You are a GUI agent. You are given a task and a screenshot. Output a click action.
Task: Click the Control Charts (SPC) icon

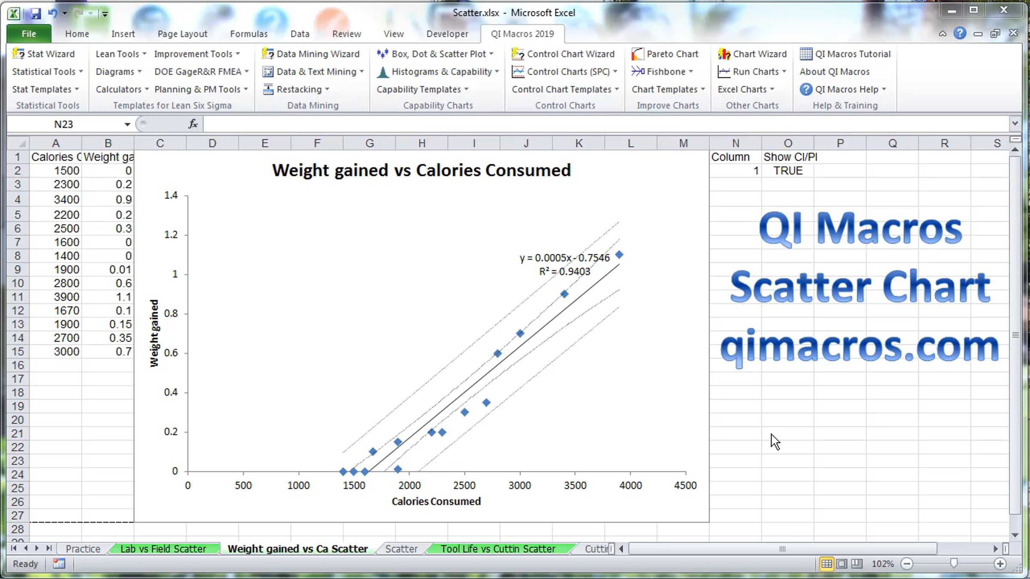(518, 72)
